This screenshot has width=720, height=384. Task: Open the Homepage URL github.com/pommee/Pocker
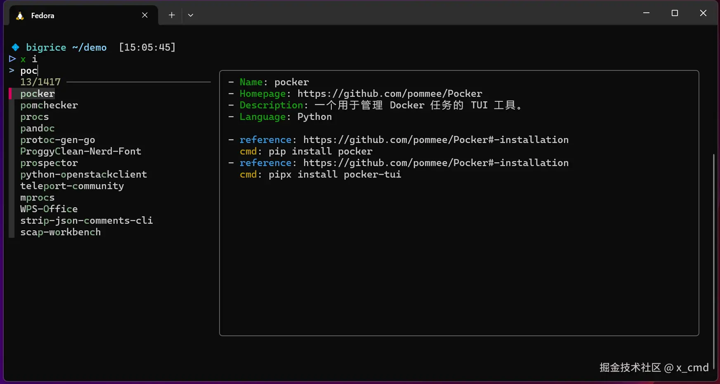tap(390, 94)
